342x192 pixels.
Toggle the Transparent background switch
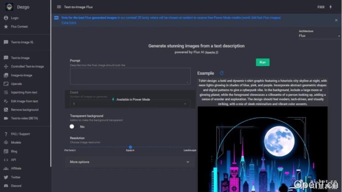pyautogui.click(x=72, y=126)
